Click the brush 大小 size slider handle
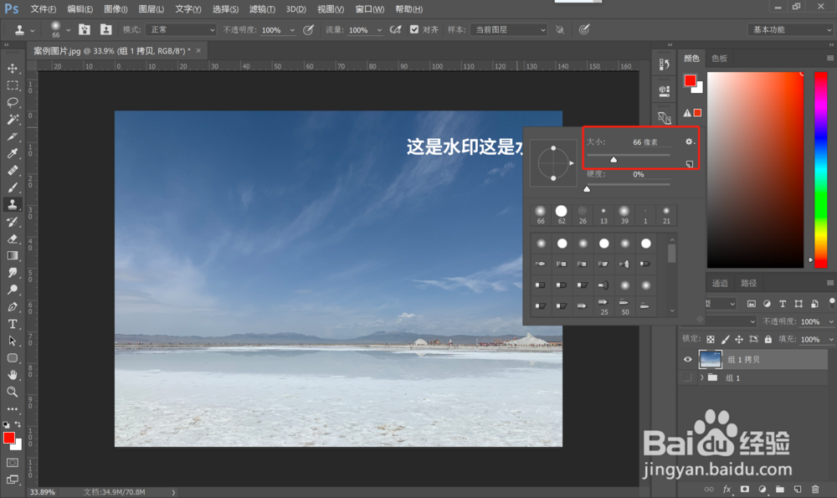 click(614, 159)
